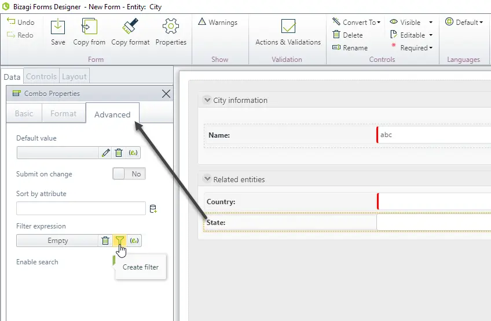Select the Advanced properties tab
The height and width of the screenshot is (321, 491).
112,115
